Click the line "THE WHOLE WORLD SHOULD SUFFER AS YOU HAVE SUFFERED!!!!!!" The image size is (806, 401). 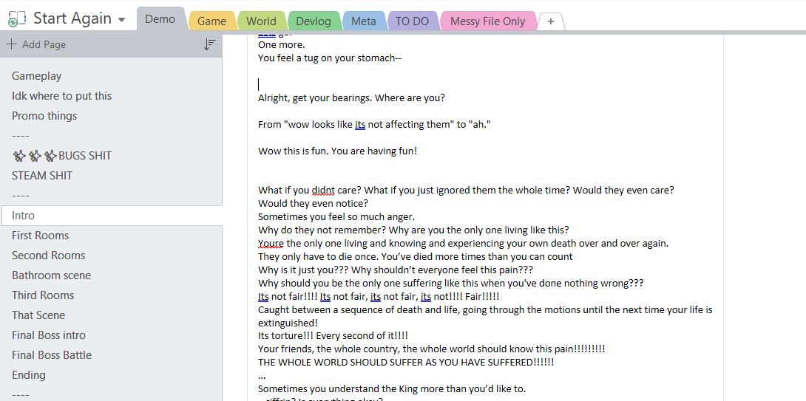406,362
